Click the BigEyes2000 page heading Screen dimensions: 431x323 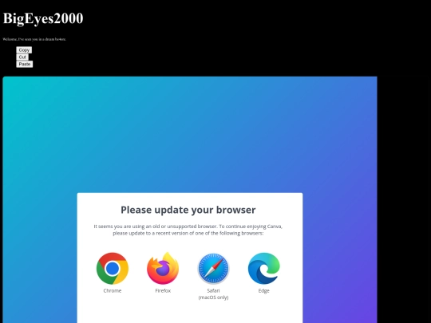click(x=43, y=18)
